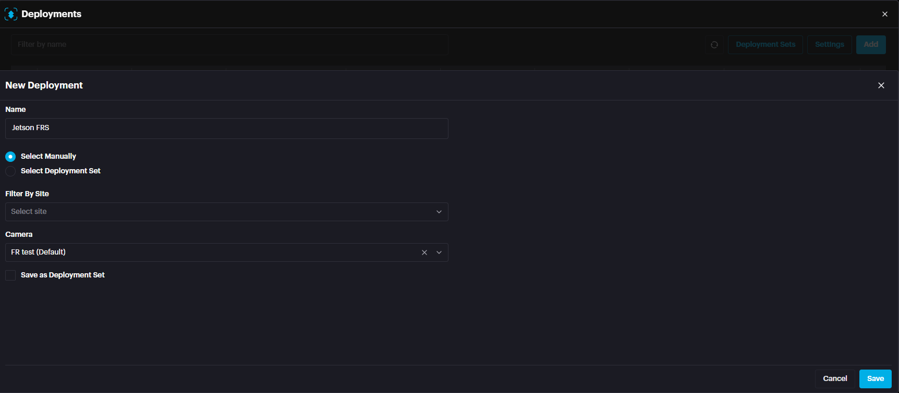Choose the Select Deployment Set option

10,171
